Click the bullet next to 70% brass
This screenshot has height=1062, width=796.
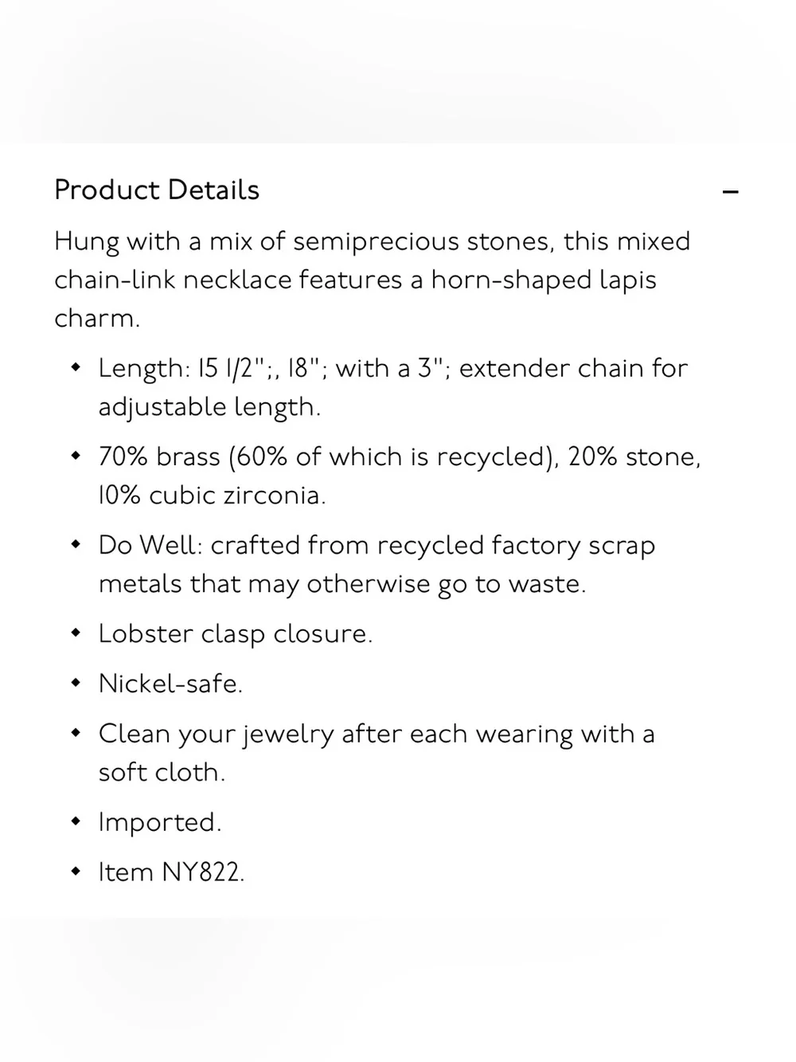coord(76,457)
